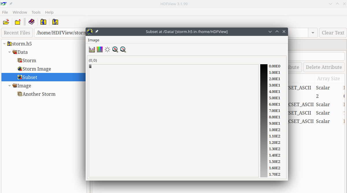Collapse the Data group
Screen dimensions: 347x193
point(10,52)
